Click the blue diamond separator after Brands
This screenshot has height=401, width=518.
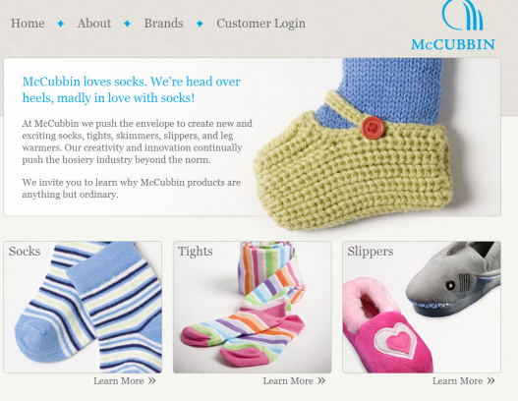200,24
